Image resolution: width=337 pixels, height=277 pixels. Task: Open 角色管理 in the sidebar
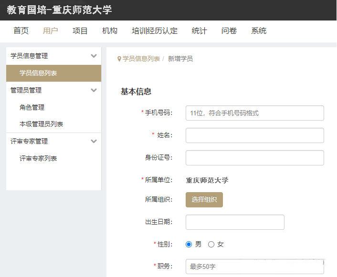(32, 107)
